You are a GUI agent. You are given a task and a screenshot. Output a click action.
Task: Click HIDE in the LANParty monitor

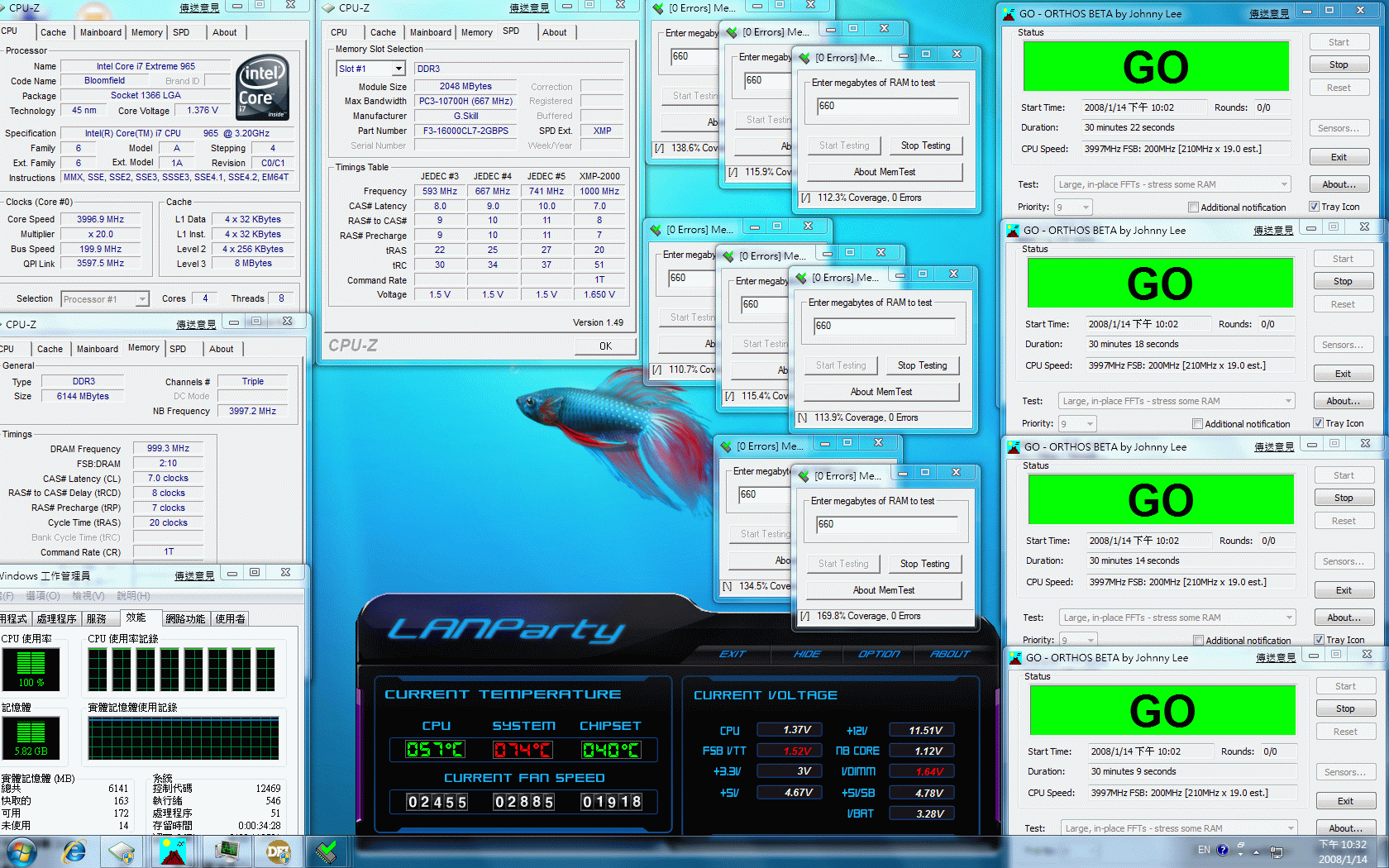[x=807, y=654]
